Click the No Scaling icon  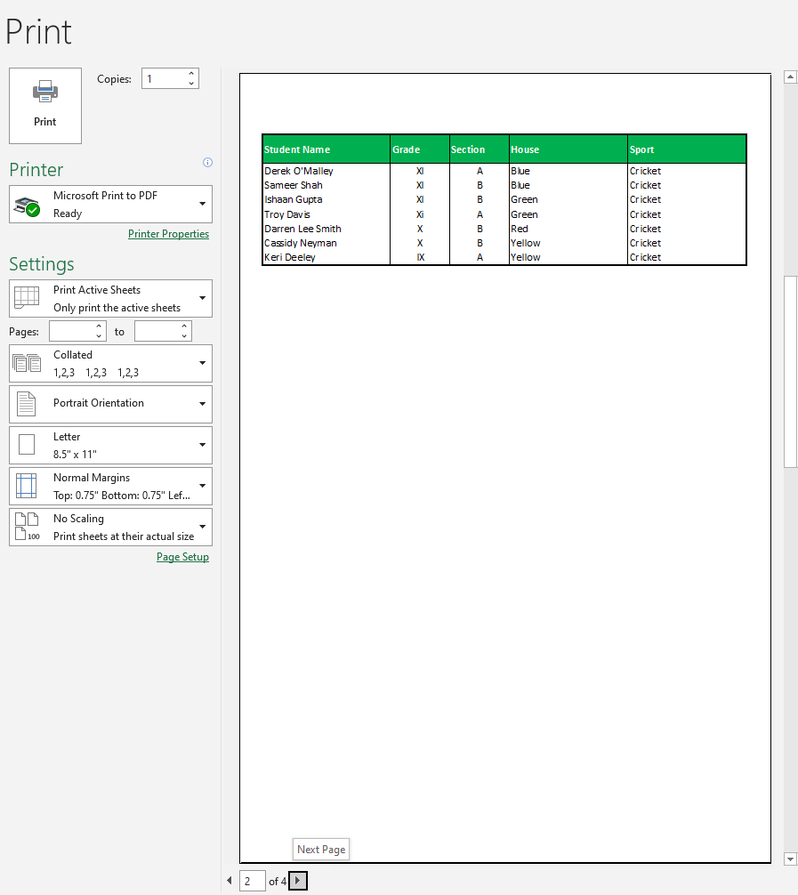tap(27, 527)
